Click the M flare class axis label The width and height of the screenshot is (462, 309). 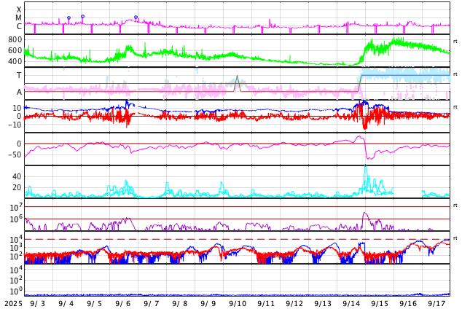pos(18,17)
